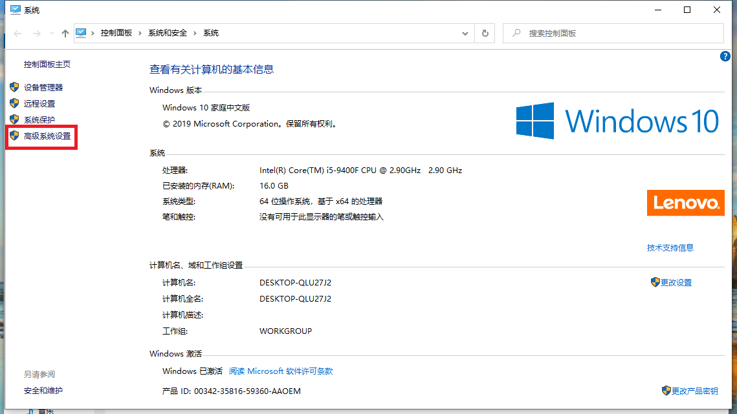The height and width of the screenshot is (414, 737).
Task: Click installed RAM value 16.0 GB
Action: pyautogui.click(x=274, y=186)
